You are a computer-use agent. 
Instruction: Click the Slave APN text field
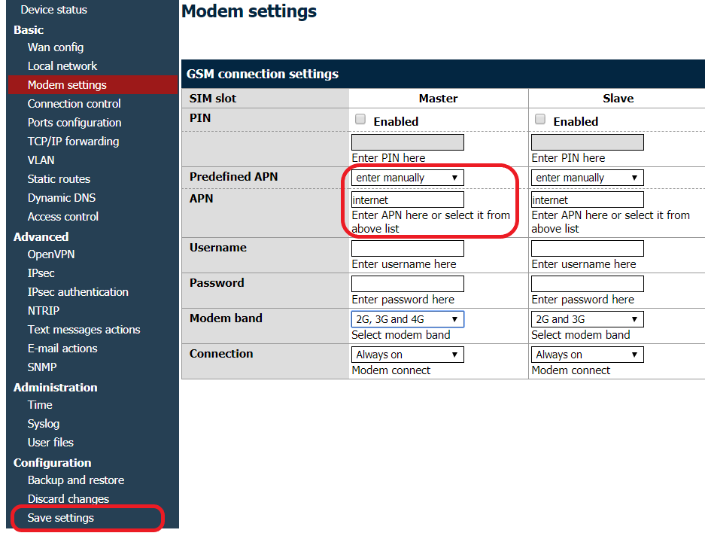(x=587, y=200)
